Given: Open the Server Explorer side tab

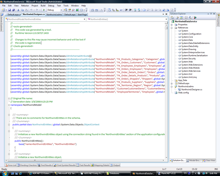Looking at the screenshot, I should click(x=1, y=23).
